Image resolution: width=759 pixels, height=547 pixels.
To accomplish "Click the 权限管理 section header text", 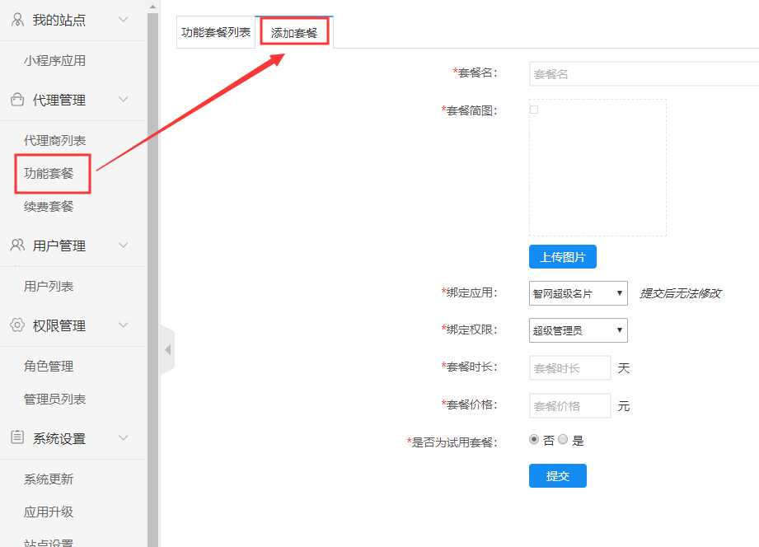I will 59,325.
